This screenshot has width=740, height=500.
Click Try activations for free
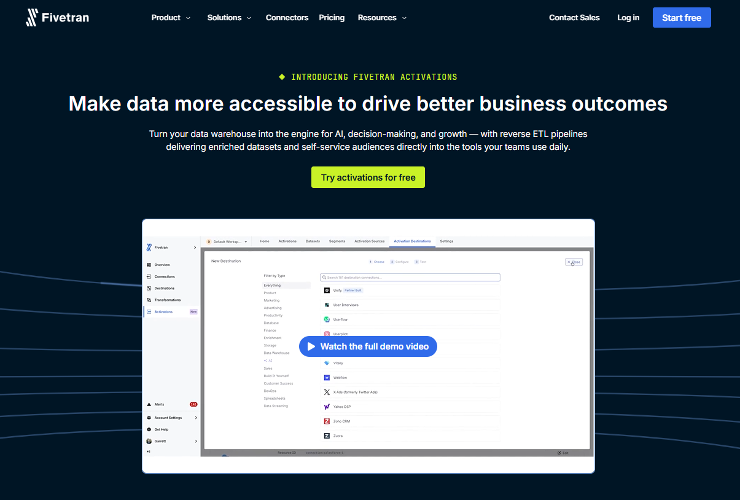[x=368, y=178]
